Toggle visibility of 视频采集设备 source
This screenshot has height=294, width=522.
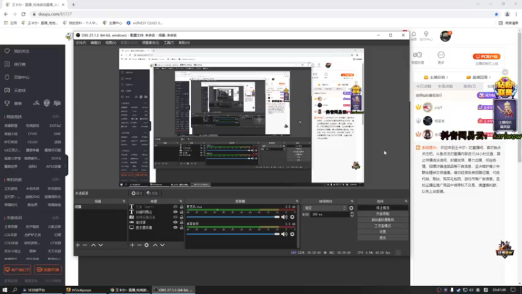tap(175, 217)
